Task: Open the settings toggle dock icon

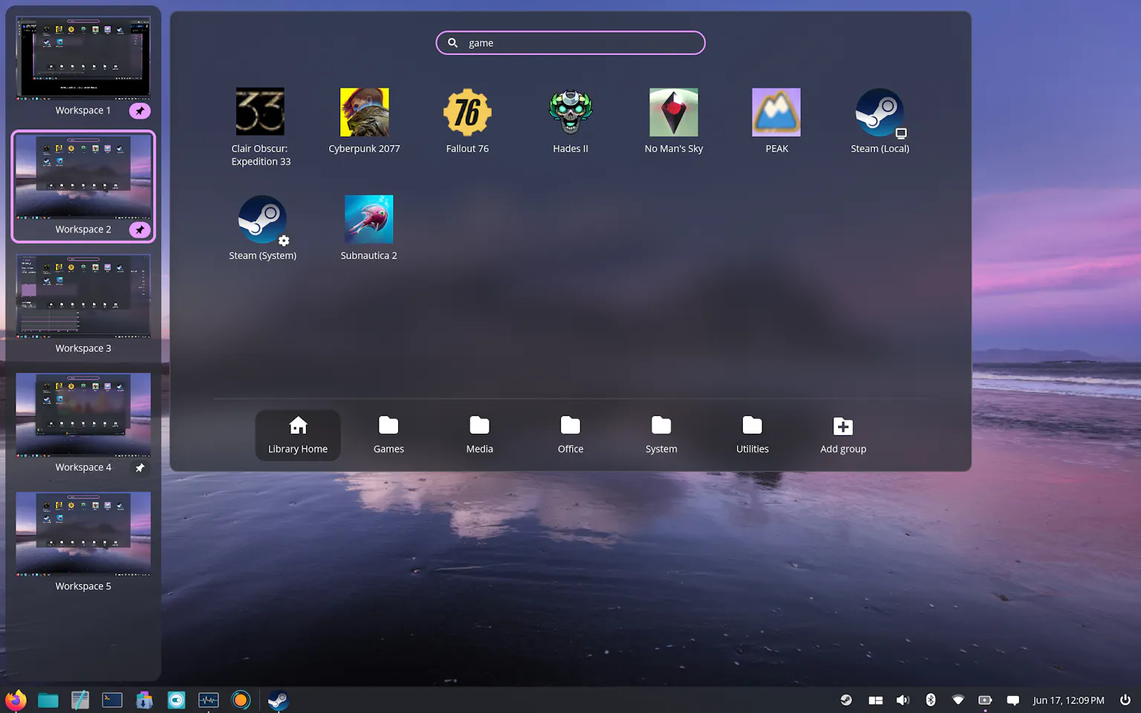Action: click(x=176, y=700)
